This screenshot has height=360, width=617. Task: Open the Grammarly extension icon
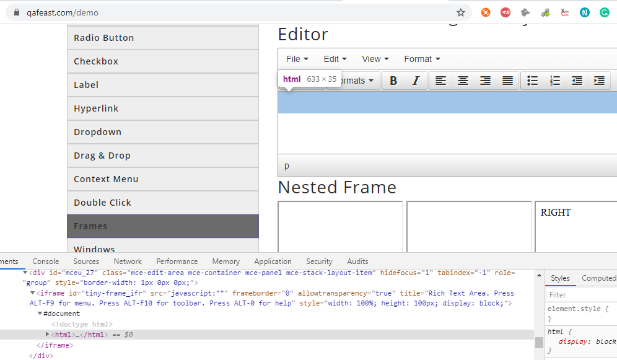pos(604,12)
